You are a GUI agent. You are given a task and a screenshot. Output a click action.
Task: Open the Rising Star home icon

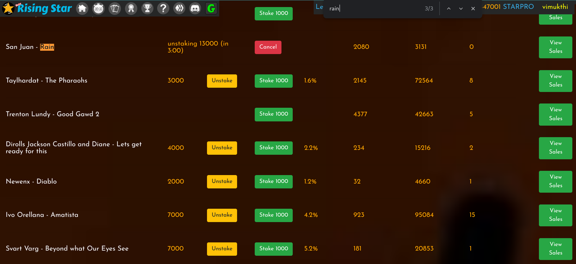[82, 8]
